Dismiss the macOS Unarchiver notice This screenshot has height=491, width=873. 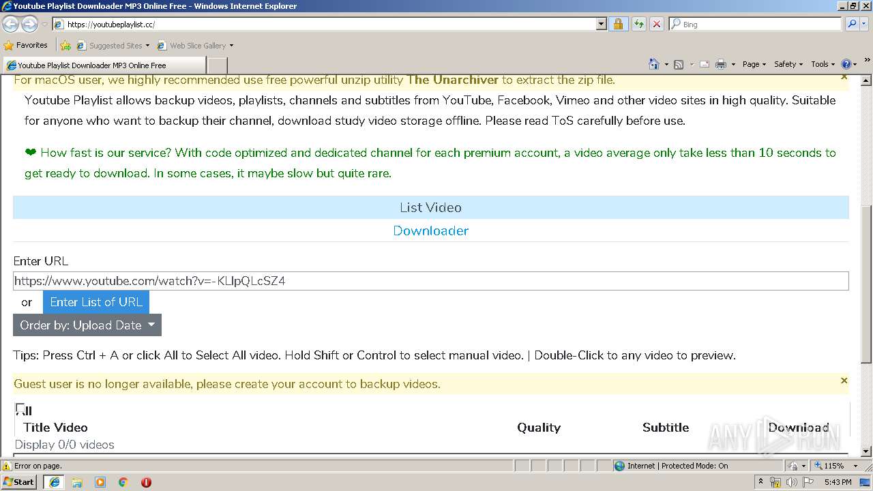pyautogui.click(x=844, y=76)
